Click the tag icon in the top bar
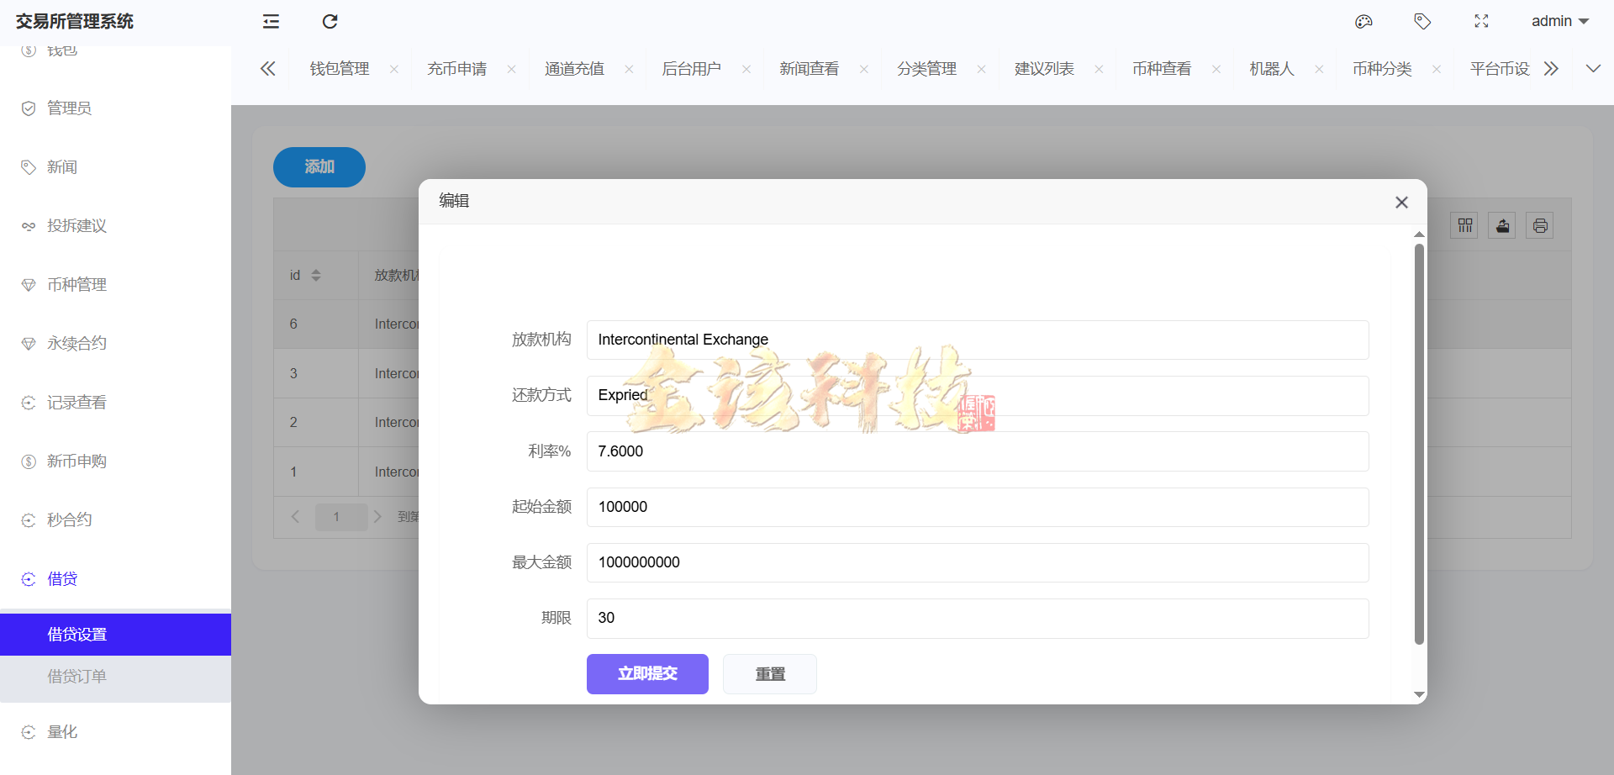 pos(1422,21)
